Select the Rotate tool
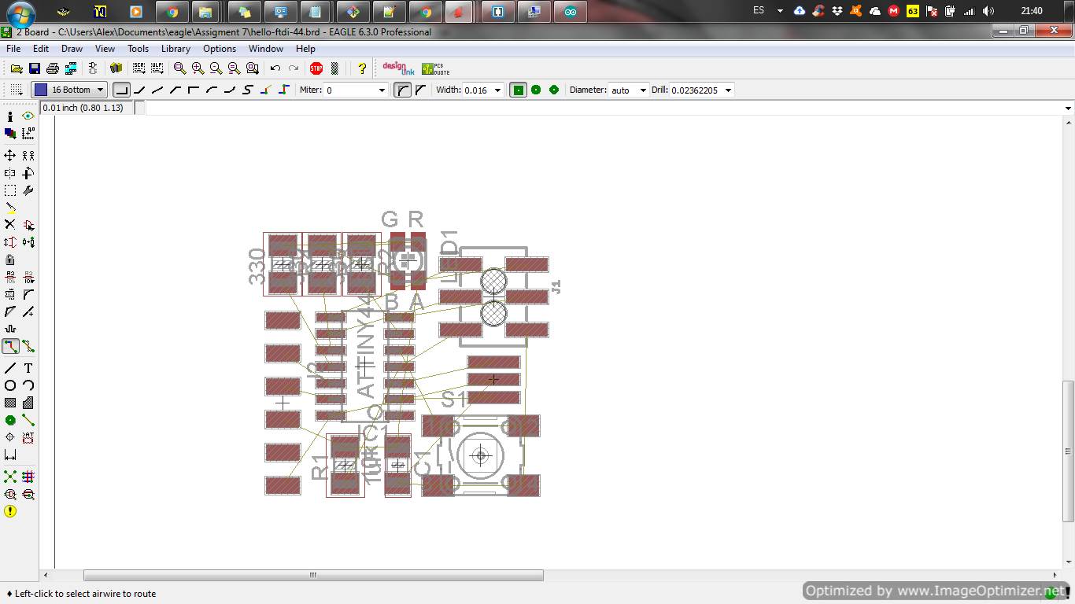Image resolution: width=1075 pixels, height=604 pixels. tap(28, 173)
